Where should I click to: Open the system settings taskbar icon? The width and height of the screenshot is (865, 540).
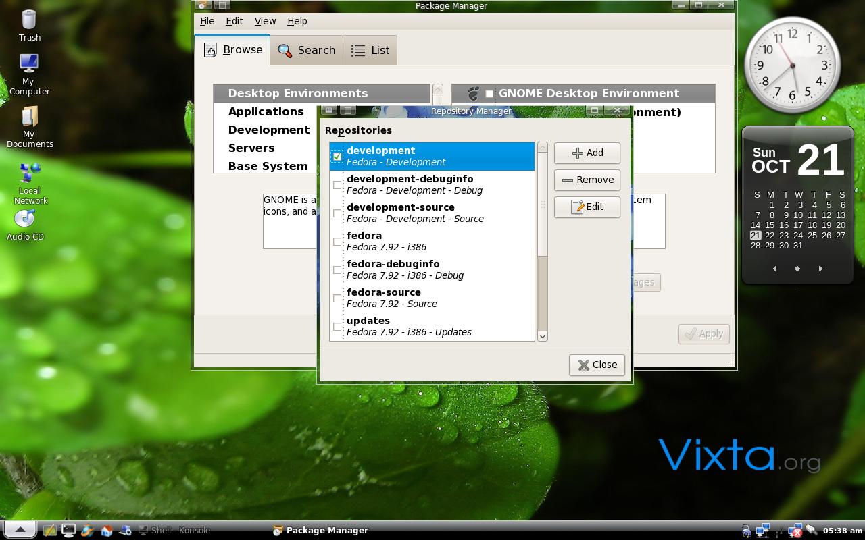125,531
